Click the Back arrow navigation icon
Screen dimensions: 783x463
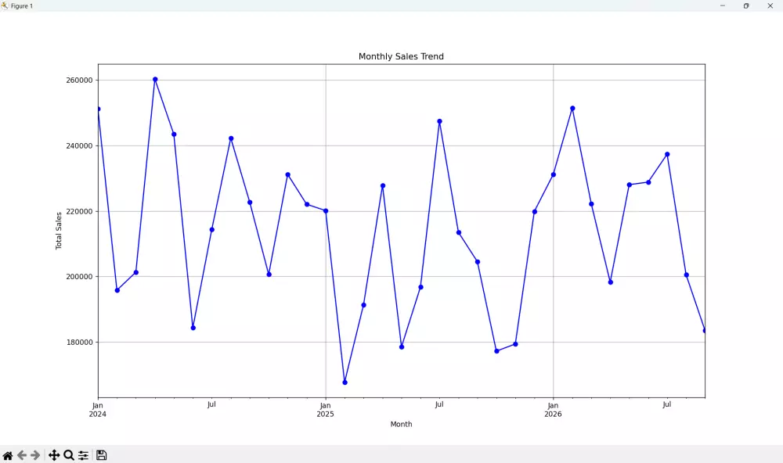click(x=20, y=454)
